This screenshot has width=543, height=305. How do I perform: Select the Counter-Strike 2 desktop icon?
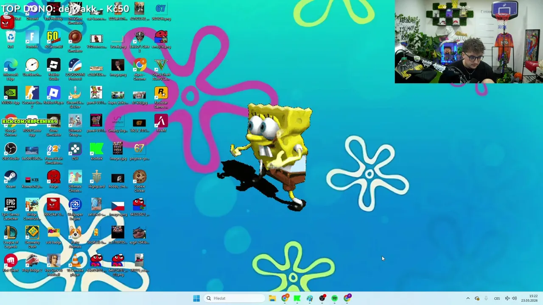click(x=32, y=98)
